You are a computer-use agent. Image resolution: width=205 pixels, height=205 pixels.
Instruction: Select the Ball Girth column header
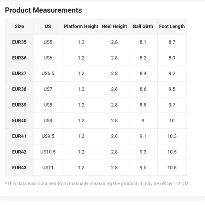click(x=143, y=27)
